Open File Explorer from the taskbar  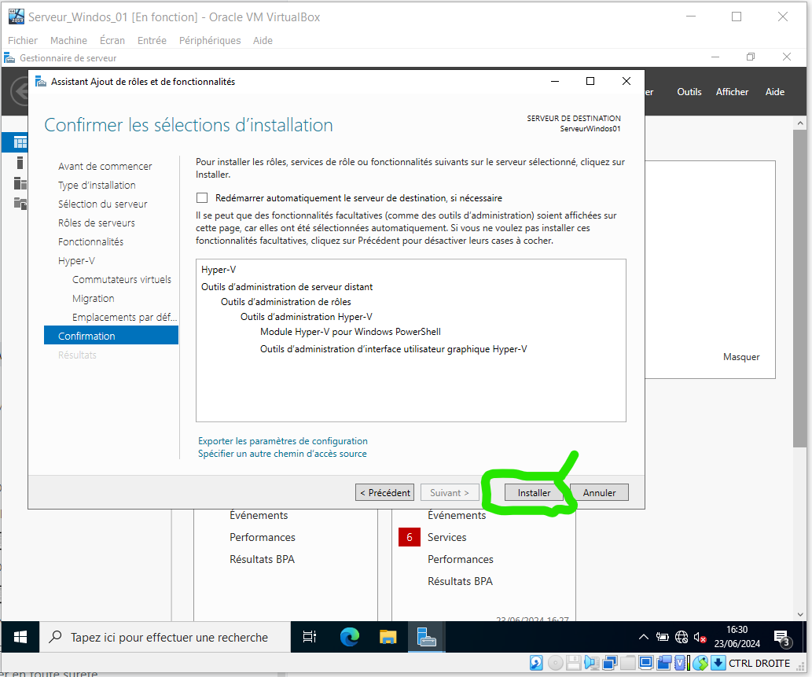click(388, 637)
